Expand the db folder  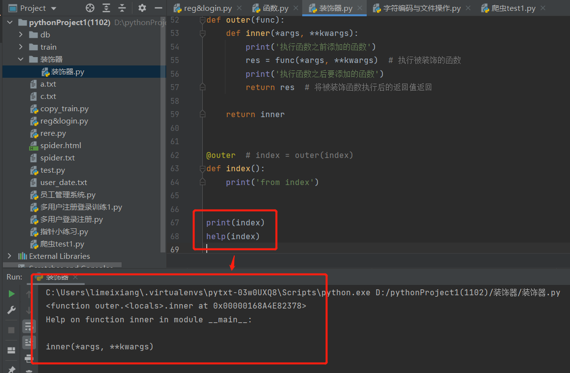pyautogui.click(x=21, y=34)
